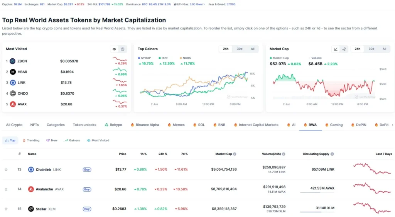Select 30d in Top Gainers card

240,49
